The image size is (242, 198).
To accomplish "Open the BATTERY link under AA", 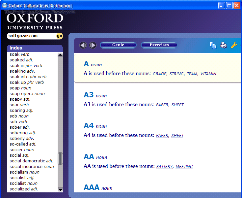I will pyautogui.click(x=164, y=167).
